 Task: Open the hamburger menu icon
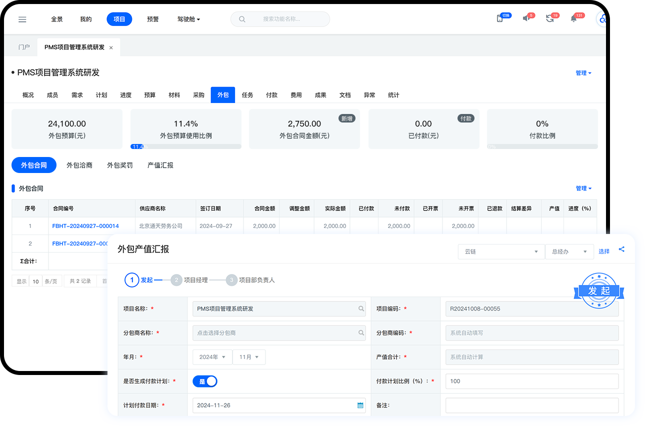pos(22,19)
